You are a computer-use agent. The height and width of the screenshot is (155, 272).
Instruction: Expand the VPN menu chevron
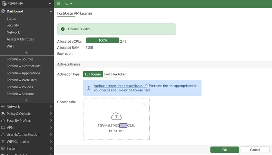51,128
